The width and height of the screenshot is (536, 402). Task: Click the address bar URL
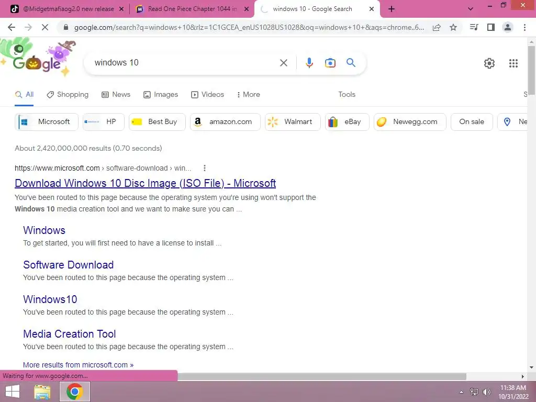(x=249, y=27)
